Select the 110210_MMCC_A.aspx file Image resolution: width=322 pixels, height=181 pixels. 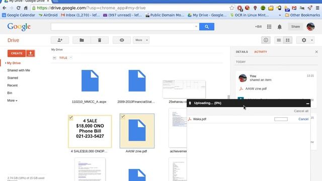point(90,80)
